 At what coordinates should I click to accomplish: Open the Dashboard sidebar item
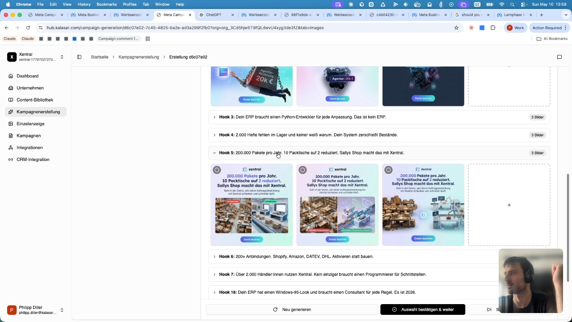point(36,76)
